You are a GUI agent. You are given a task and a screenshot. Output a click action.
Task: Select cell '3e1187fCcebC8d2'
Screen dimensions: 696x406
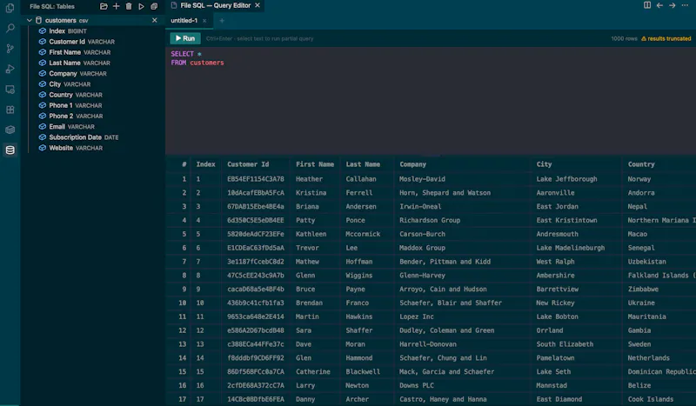pyautogui.click(x=256, y=262)
